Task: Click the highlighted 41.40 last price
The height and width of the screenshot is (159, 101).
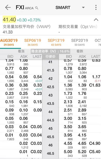Action: click(9, 20)
